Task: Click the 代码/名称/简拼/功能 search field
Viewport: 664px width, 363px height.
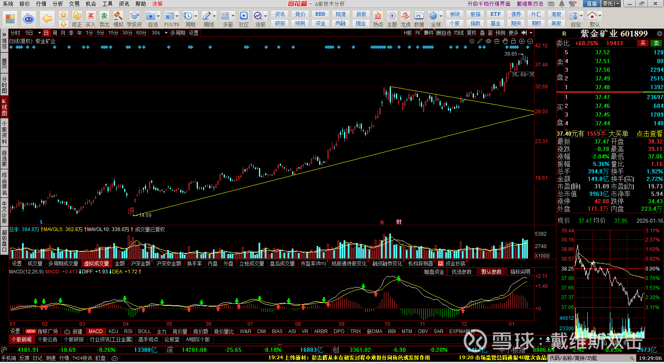Action: (x=593, y=358)
